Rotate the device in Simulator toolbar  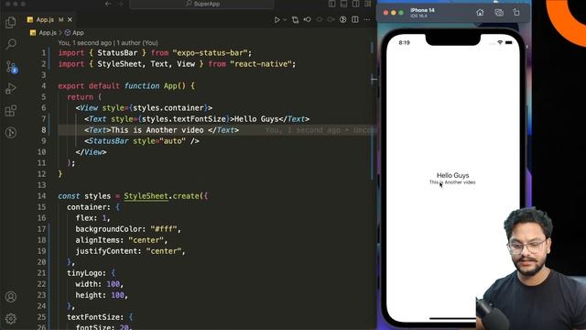pyautogui.click(x=516, y=13)
